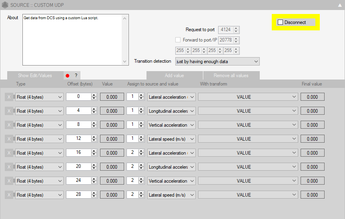Toggle the Disconnect checkbox
The width and height of the screenshot is (345, 219).
(281, 22)
